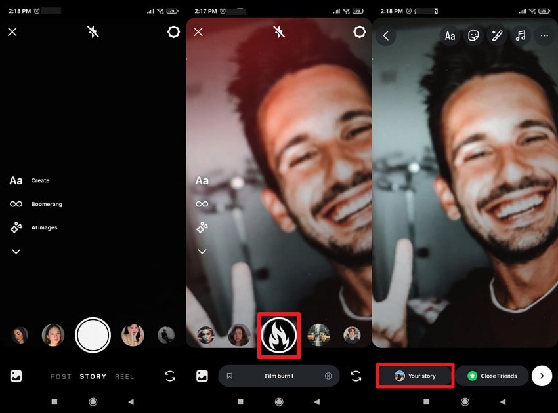Image resolution: width=558 pixels, height=413 pixels.
Task: Toggle the camera flash on
Action: (x=93, y=31)
